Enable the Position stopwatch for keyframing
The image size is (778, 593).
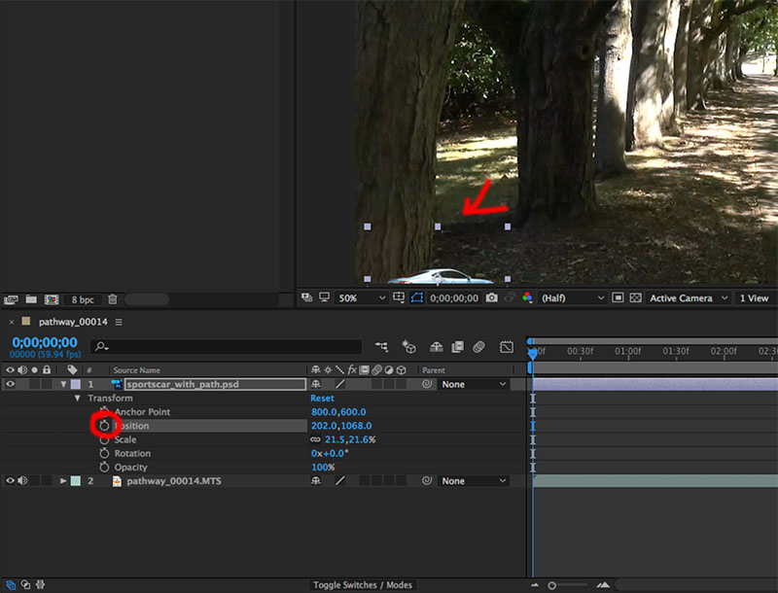105,426
